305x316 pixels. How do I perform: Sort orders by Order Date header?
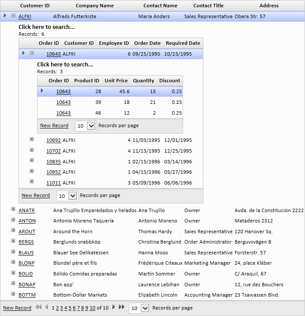(x=147, y=43)
